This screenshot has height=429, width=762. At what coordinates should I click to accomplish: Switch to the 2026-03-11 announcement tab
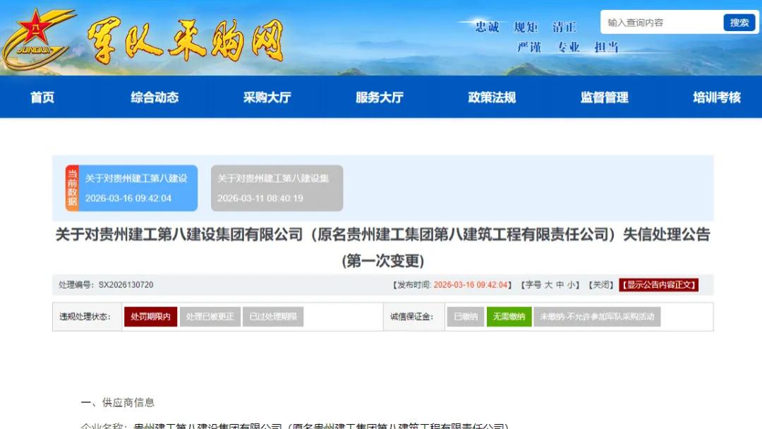[x=275, y=188]
